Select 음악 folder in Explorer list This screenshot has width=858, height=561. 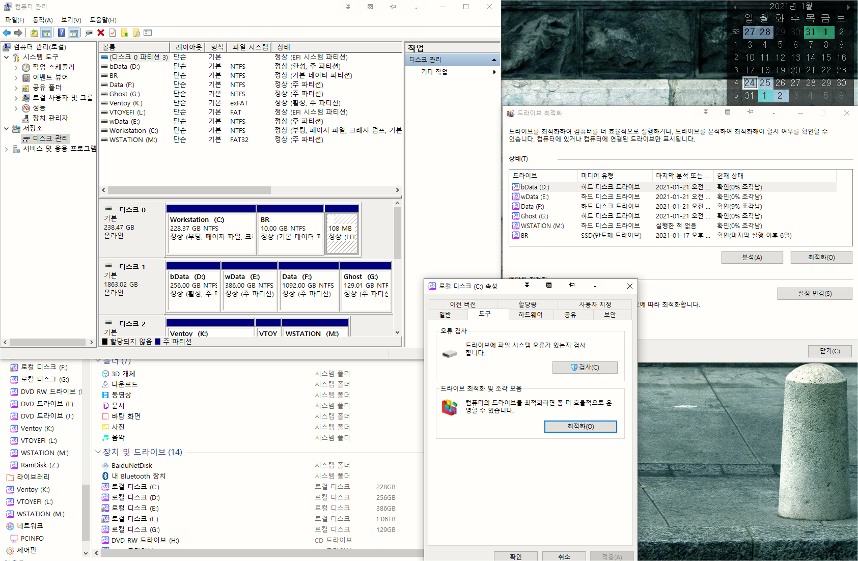click(x=118, y=438)
